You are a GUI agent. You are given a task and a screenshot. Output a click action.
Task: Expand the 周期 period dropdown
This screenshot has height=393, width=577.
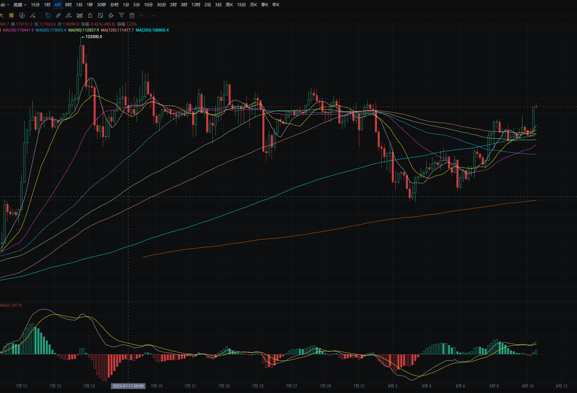19,5
